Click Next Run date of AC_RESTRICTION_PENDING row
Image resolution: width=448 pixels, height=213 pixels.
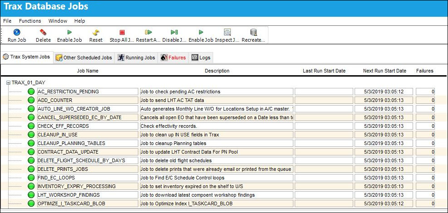(x=384, y=92)
